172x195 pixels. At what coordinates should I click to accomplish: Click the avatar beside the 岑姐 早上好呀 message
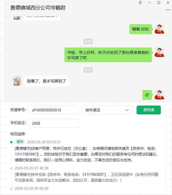pyautogui.click(x=159, y=52)
